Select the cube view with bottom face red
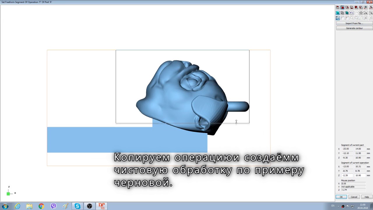 (352, 7)
